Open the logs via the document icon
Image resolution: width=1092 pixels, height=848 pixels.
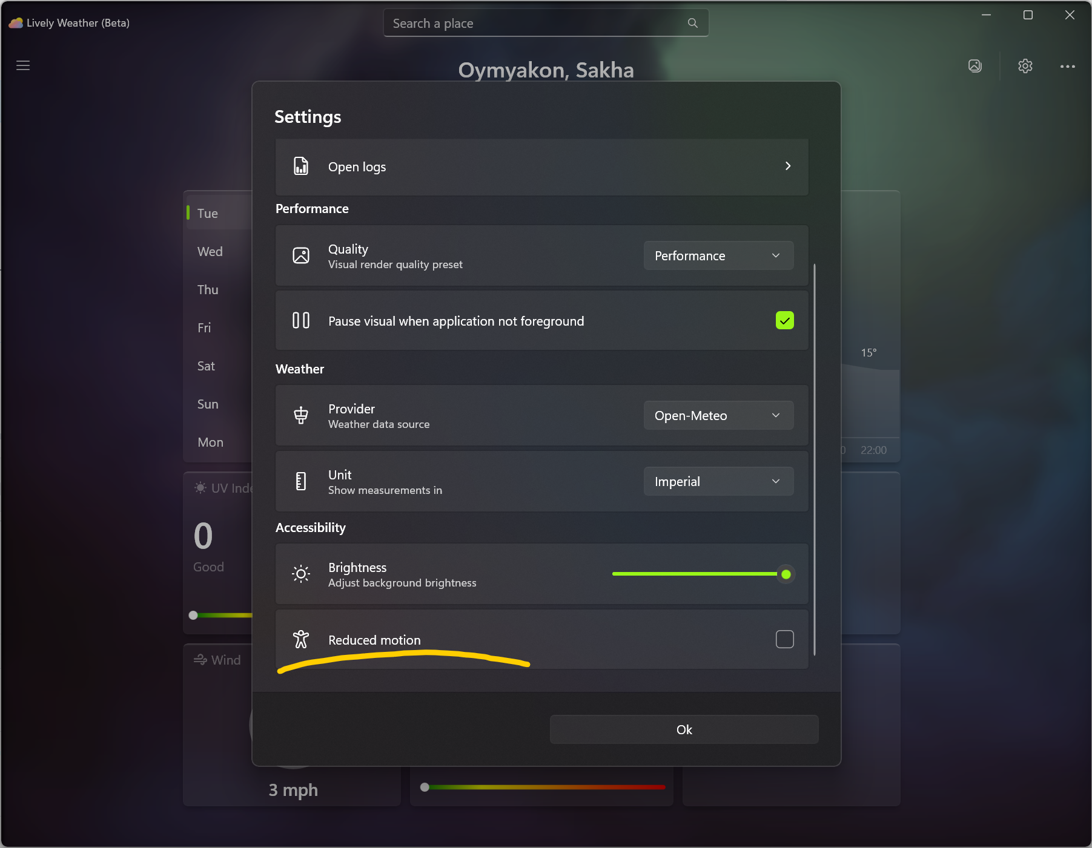click(x=301, y=166)
